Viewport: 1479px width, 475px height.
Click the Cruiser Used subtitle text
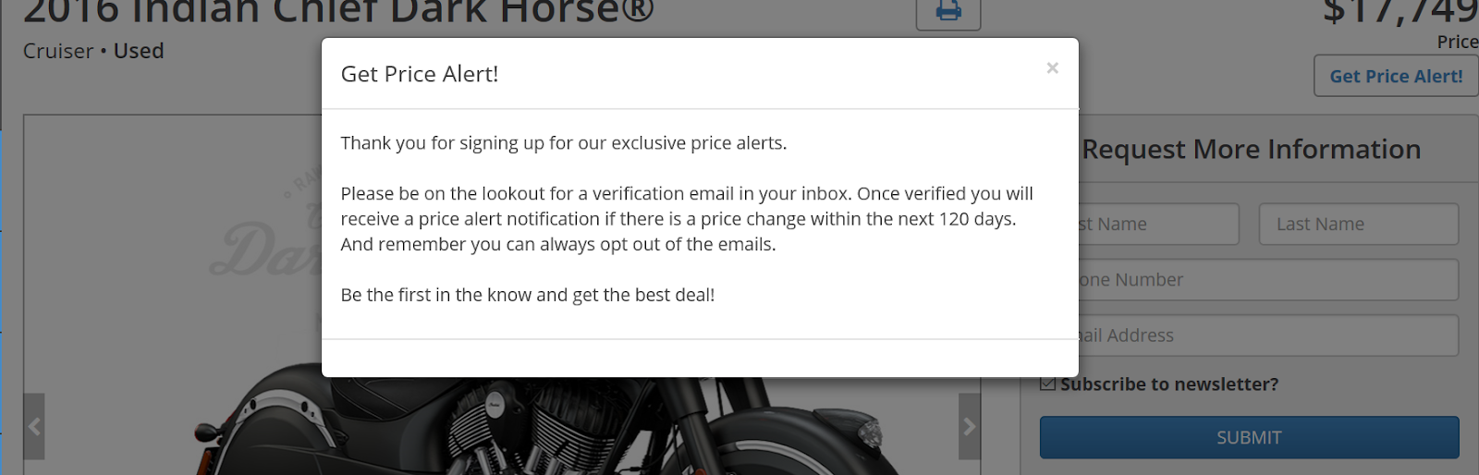(93, 51)
